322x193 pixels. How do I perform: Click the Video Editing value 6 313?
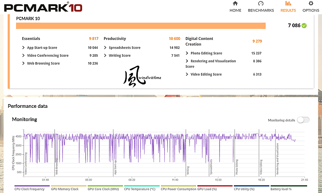257,74
